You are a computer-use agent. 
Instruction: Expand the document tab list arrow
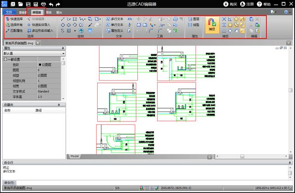[288, 43]
